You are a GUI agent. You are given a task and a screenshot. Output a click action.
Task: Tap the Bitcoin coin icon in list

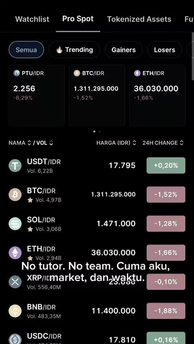[15, 195]
